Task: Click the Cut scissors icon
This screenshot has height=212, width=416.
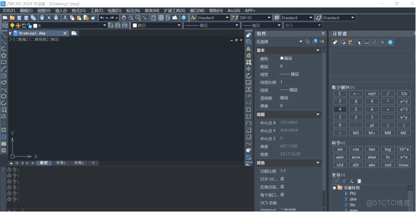Action: click(x=65, y=18)
